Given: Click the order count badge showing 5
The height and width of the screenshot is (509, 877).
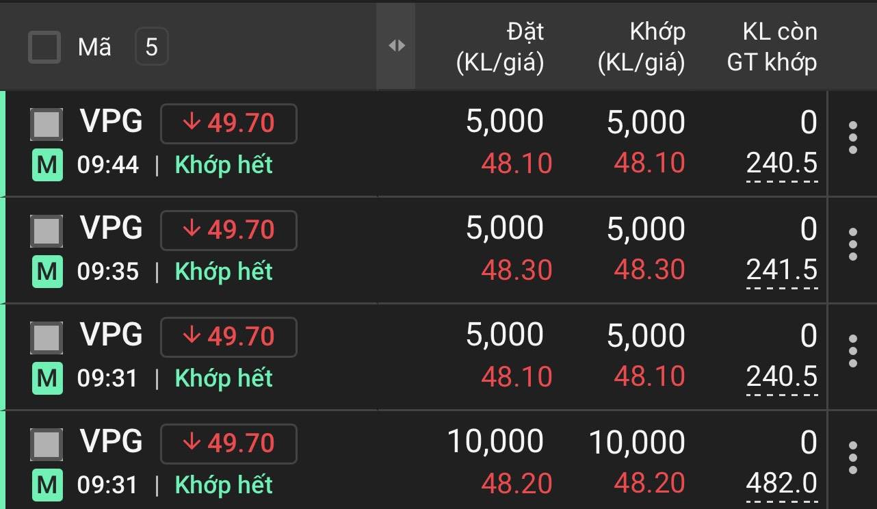Looking at the screenshot, I should pyautogui.click(x=151, y=47).
